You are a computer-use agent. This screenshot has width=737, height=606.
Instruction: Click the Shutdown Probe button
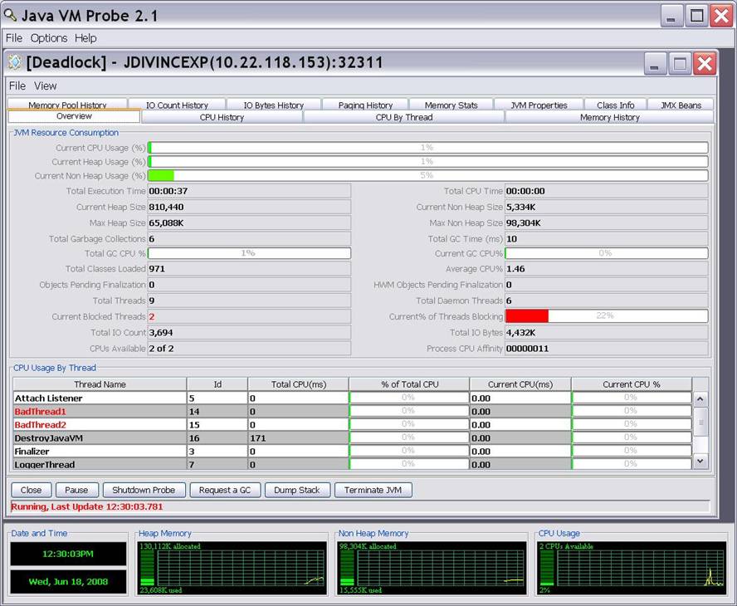(x=144, y=490)
